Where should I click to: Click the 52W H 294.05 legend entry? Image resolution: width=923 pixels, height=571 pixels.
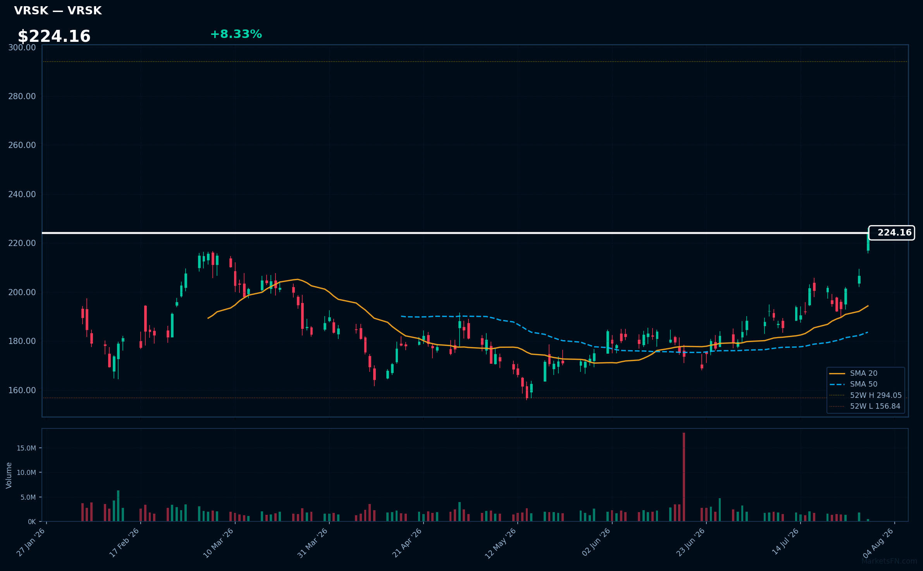865,396
